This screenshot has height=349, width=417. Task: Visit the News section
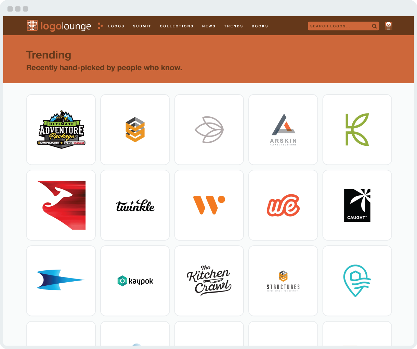209,26
